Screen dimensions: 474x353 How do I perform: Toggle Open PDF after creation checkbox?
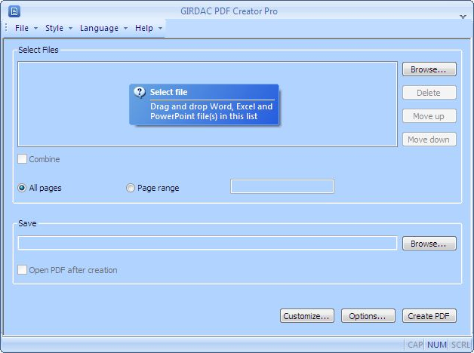pyautogui.click(x=22, y=270)
